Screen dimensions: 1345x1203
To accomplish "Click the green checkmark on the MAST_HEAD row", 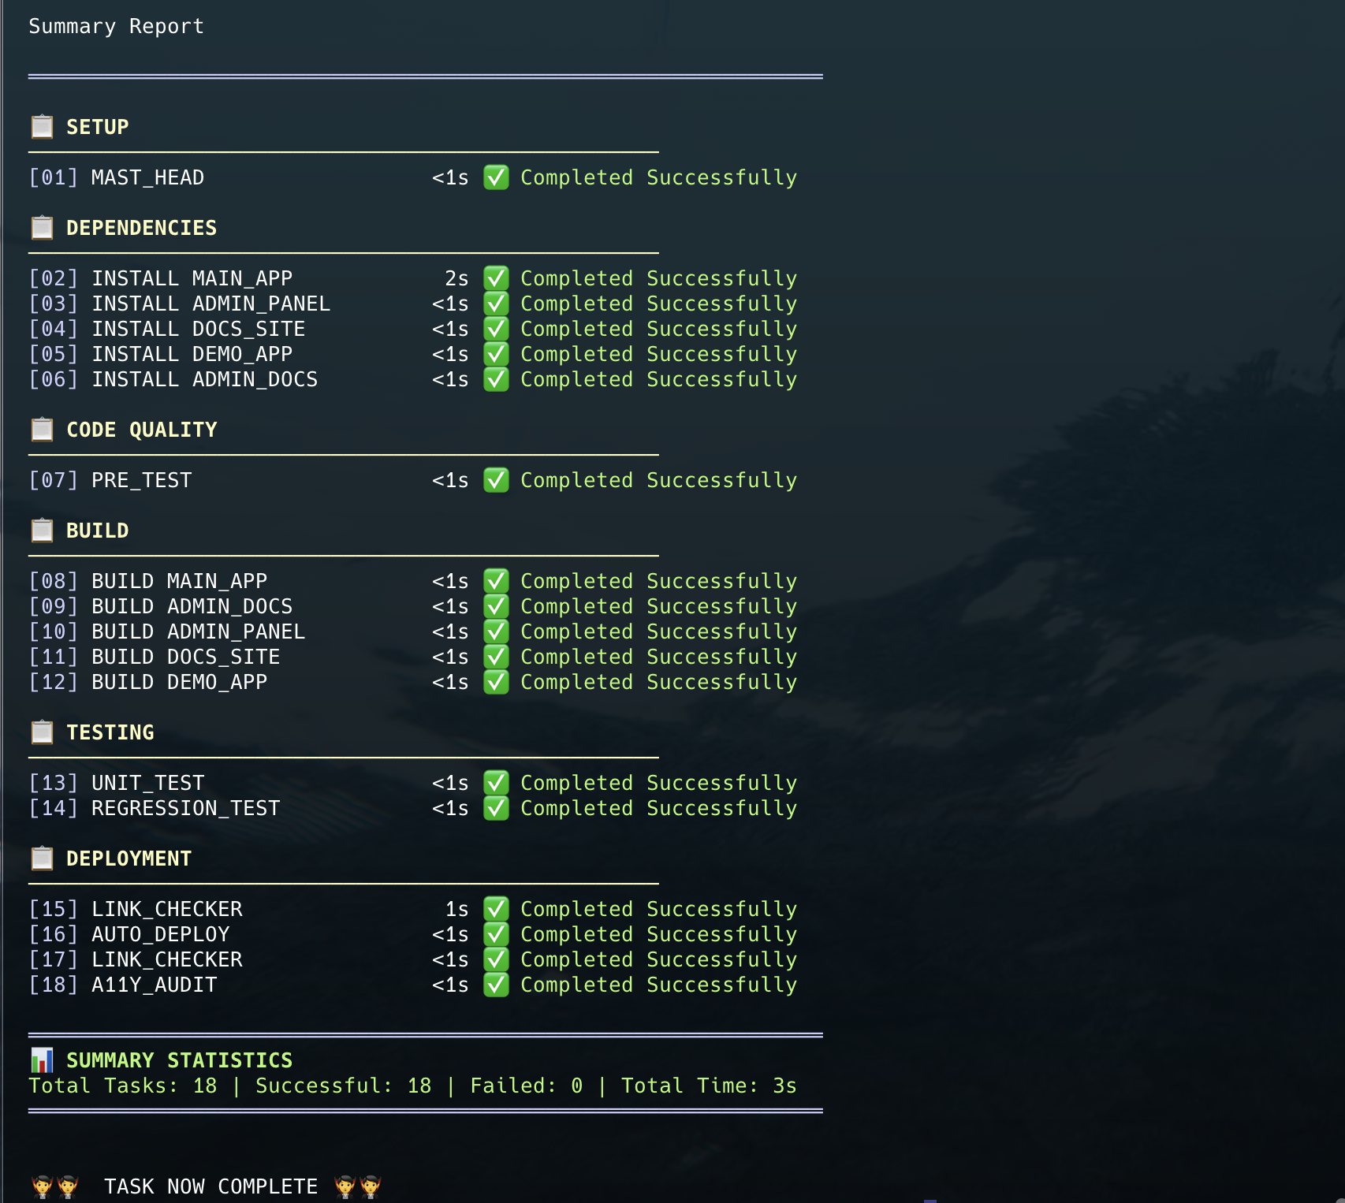I will coord(496,177).
